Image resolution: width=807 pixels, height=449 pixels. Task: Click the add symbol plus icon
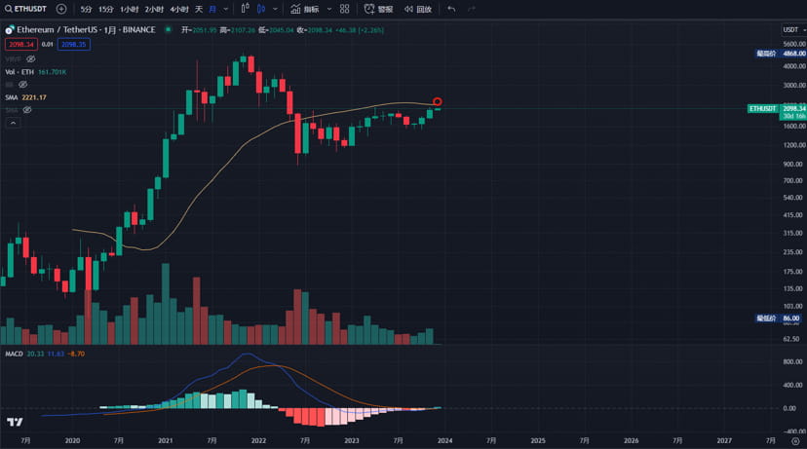pyautogui.click(x=61, y=9)
